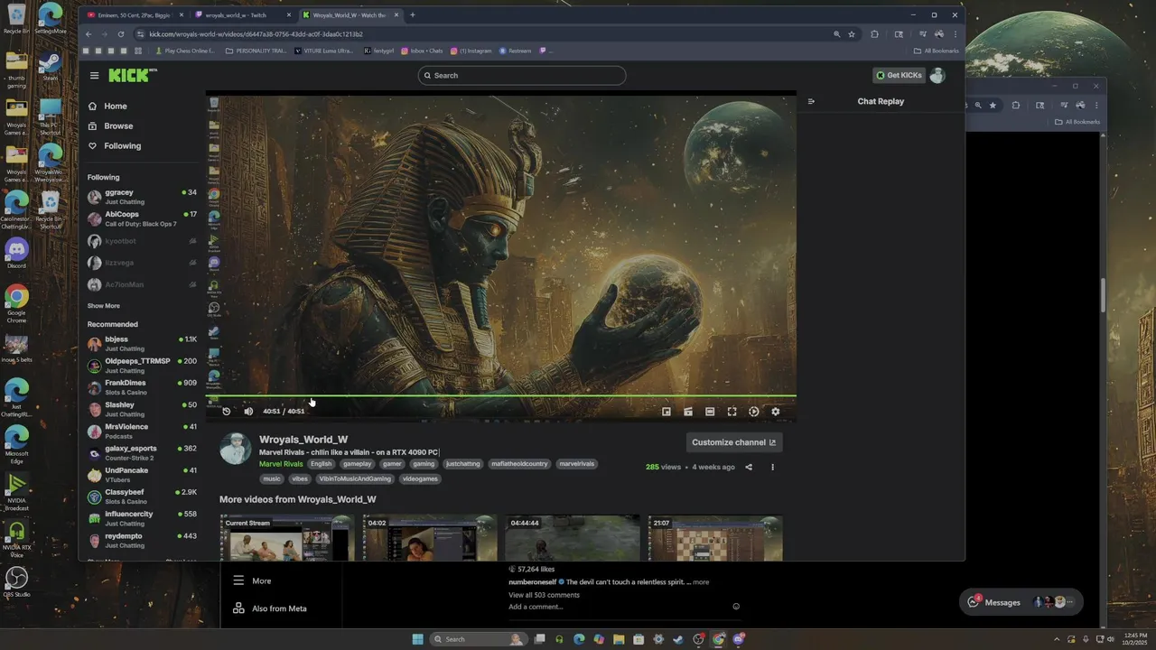Viewport: 1156px width, 650px height.
Task: Select the justchatting tag
Action: point(463,464)
